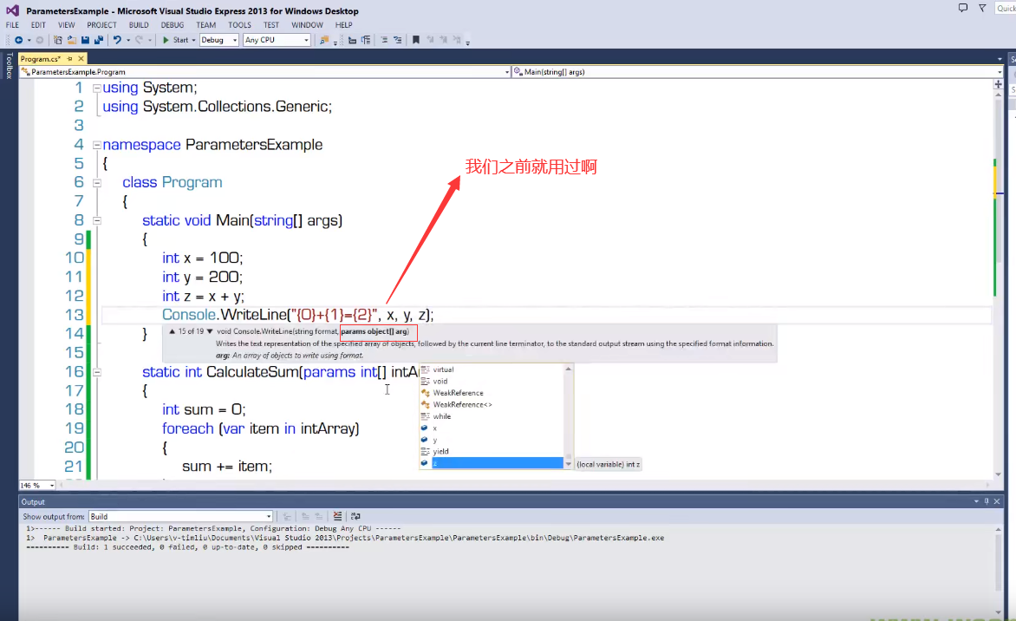Collapse the class Program region
Screen dimensions: 1016x621
96,183
